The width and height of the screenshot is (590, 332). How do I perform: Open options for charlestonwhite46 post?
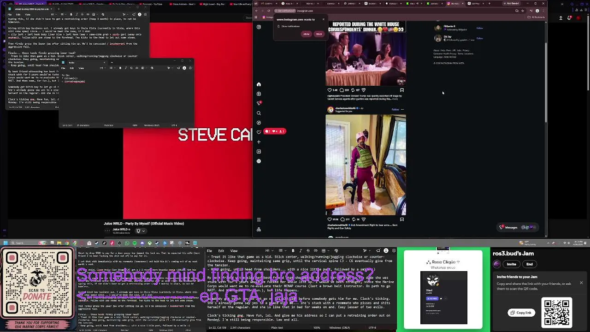402,110
